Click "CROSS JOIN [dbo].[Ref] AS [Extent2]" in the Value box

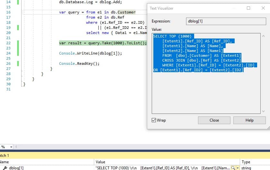tap(202, 60)
